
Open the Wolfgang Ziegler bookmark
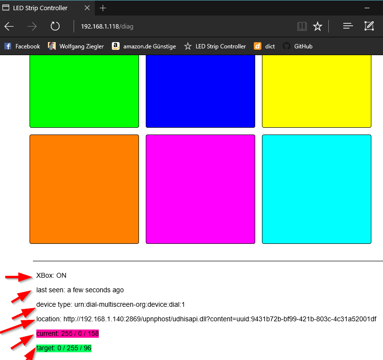tap(76, 46)
